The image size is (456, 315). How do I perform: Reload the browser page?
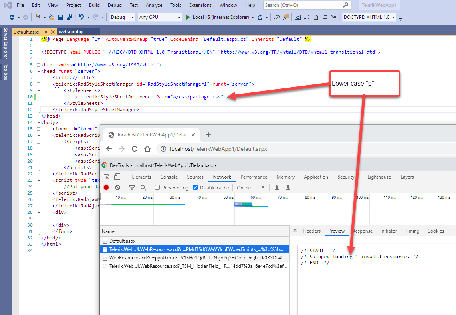coord(135,149)
